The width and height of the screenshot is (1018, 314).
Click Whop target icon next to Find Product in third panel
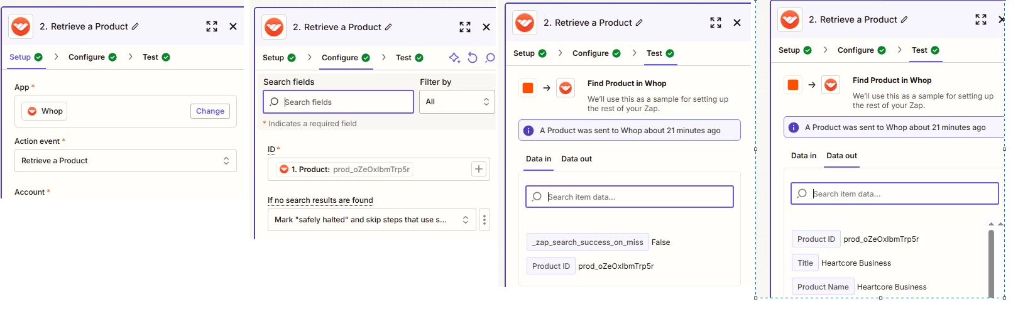(566, 88)
